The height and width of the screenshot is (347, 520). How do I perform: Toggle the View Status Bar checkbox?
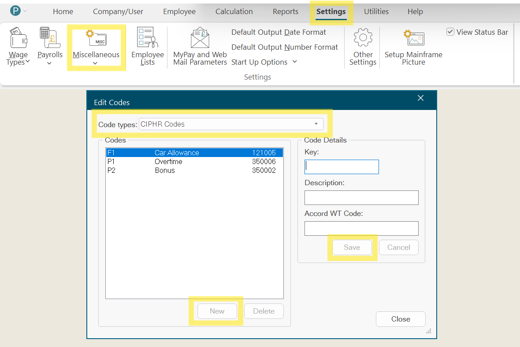pos(450,32)
